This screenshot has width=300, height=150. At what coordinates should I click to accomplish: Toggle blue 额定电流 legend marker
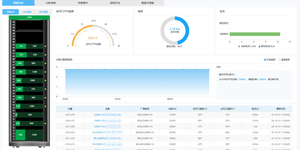260,46
